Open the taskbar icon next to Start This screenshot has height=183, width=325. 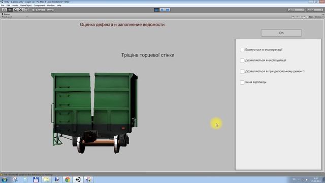[x=15, y=179]
